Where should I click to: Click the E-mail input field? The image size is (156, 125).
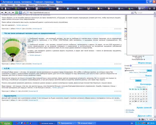click(141, 66)
